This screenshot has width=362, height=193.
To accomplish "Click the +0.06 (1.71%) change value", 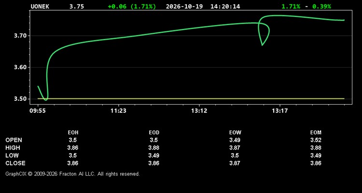I will click(x=132, y=6).
